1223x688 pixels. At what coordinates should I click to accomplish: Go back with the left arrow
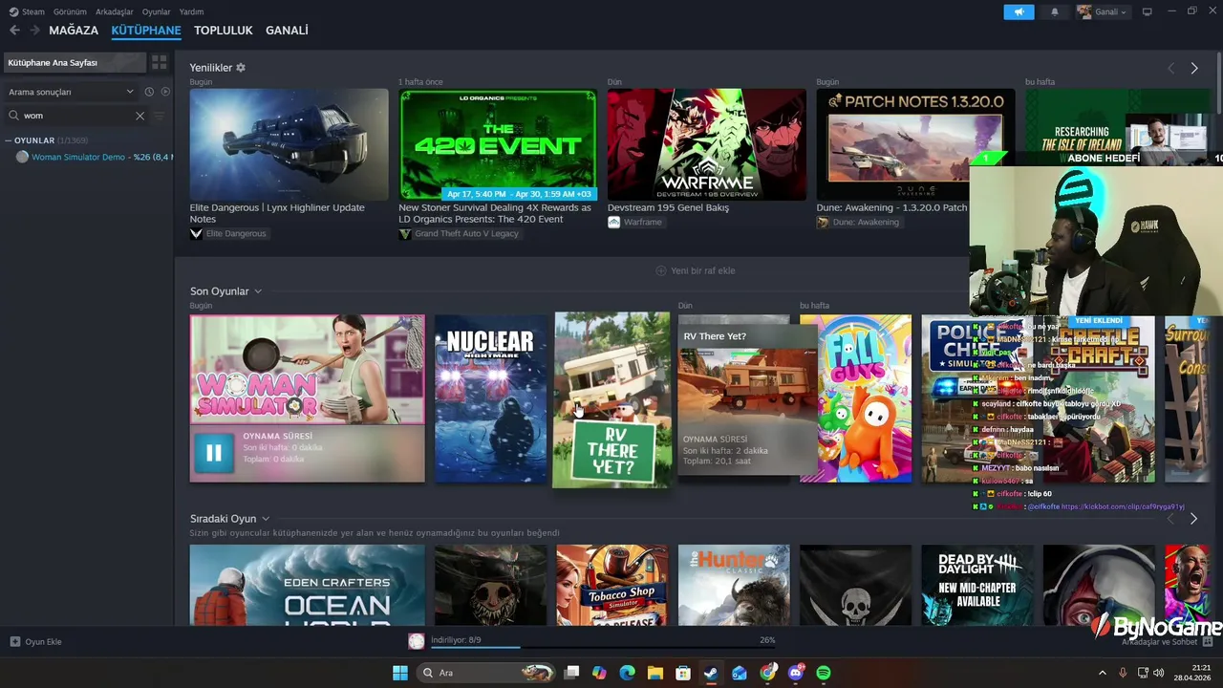point(14,31)
